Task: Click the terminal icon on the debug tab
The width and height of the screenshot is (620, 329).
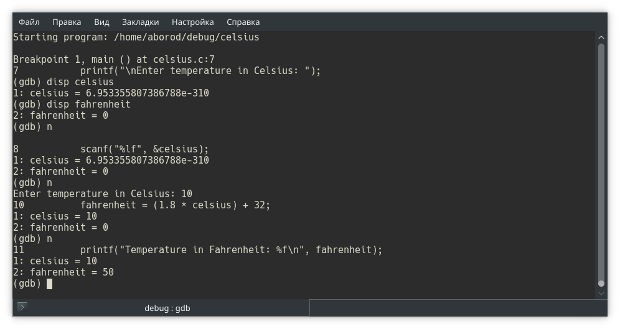Action: coord(22,307)
